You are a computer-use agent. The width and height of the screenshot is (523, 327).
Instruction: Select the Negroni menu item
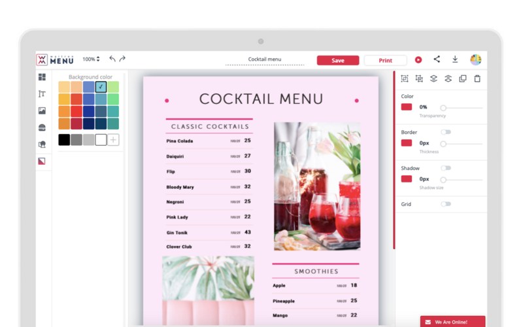209,202
